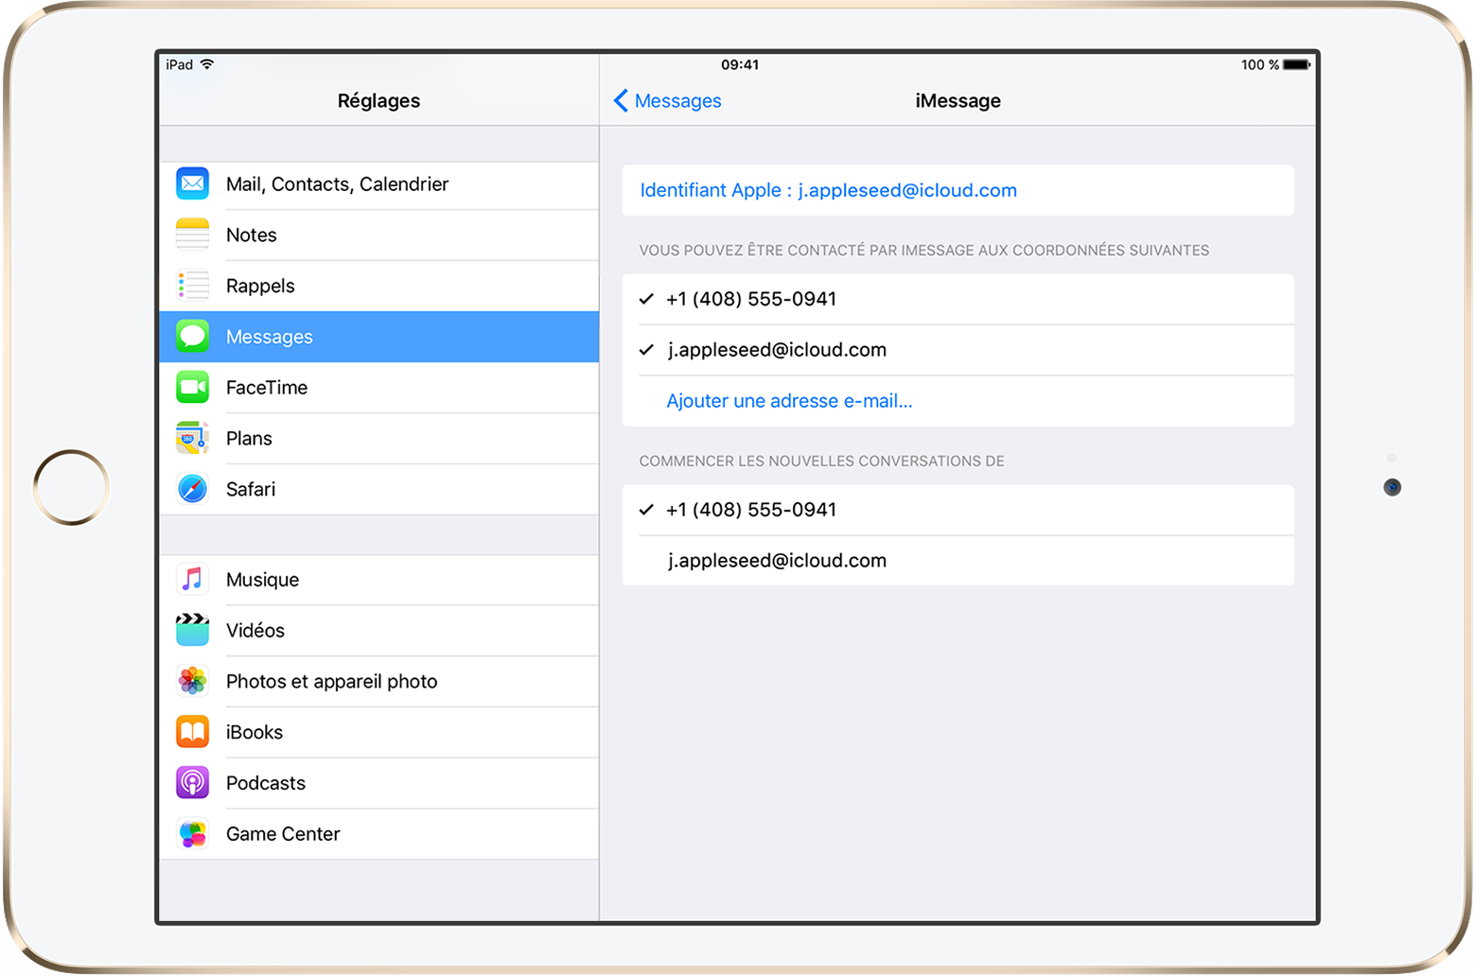Tap the Vidéos clapperboard icon
The image size is (1476, 976).
193,630
